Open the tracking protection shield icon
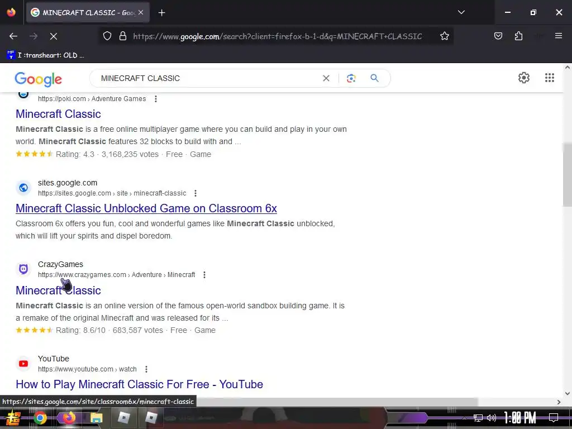This screenshot has width=572, height=429. (107, 36)
